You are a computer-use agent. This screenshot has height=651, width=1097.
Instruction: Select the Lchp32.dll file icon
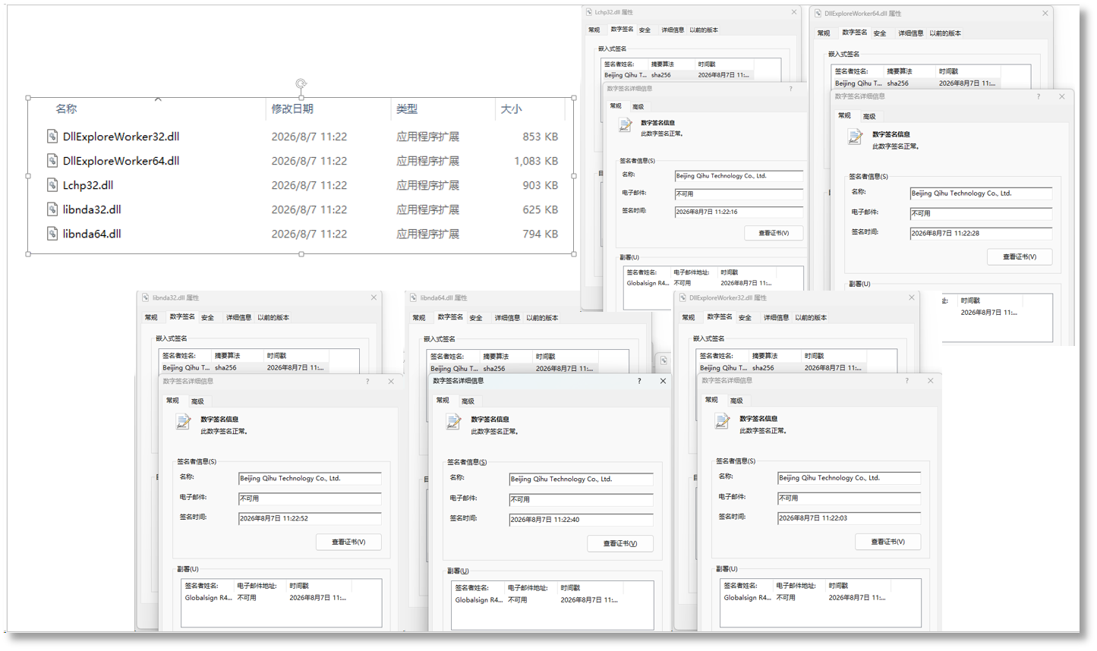(x=52, y=185)
